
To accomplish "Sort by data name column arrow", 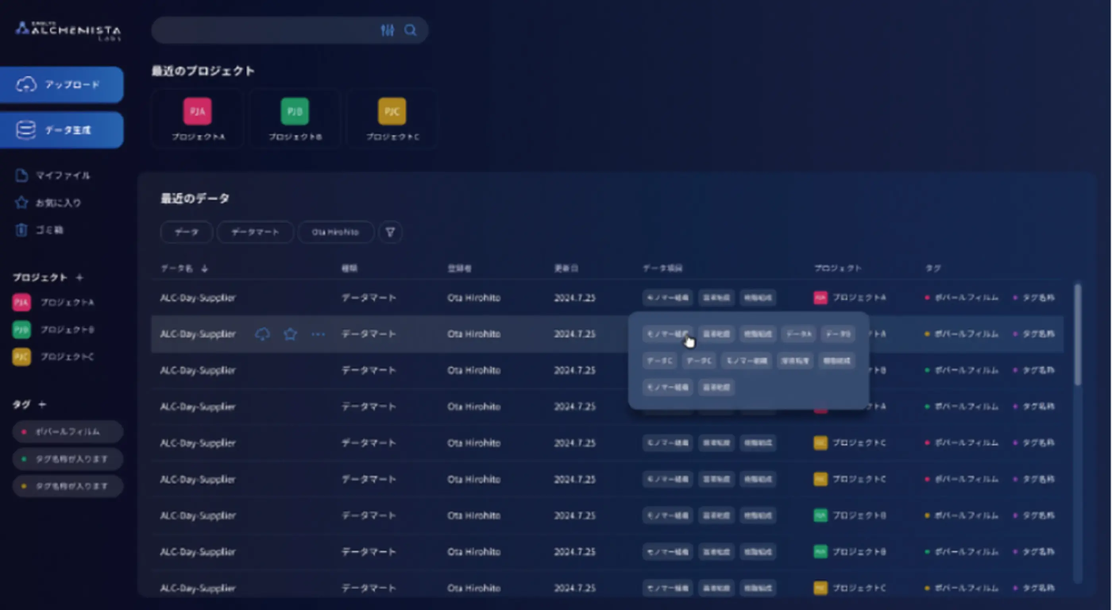I will click(205, 268).
